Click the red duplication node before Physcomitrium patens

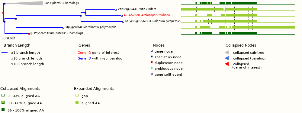29,34
